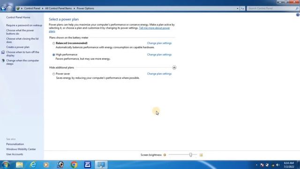
Task: Open Windows Media Player taskbar icon
Action: (46, 165)
